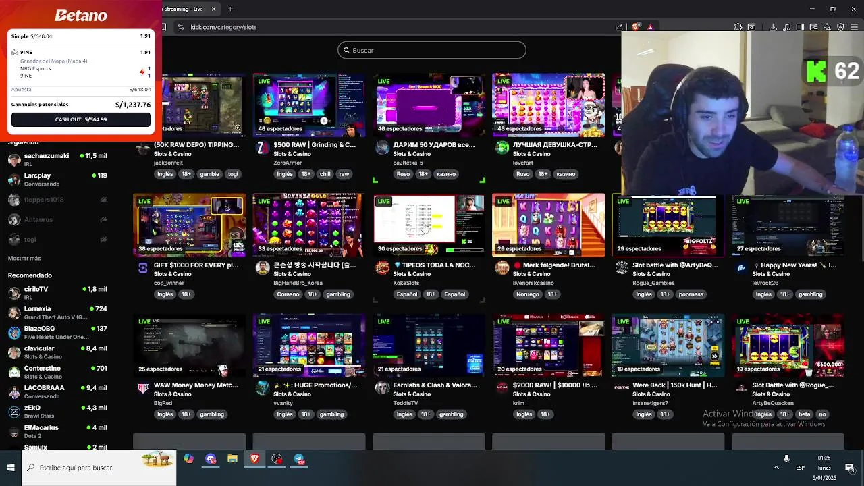
Task: Click the Windows taskbar search box
Action: coord(99,467)
